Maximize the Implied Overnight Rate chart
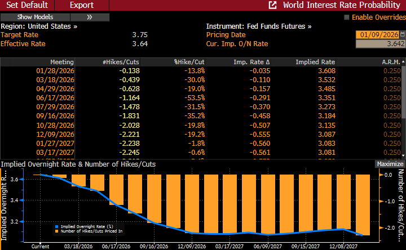 [390, 164]
